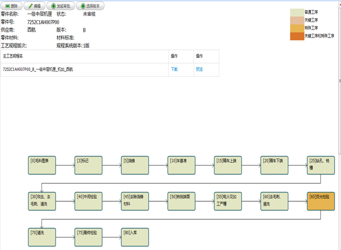Click the 选择版本 (select version) button

[x=90, y=6]
